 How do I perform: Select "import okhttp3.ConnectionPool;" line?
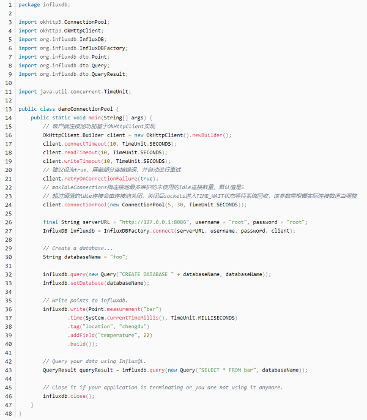click(x=64, y=22)
